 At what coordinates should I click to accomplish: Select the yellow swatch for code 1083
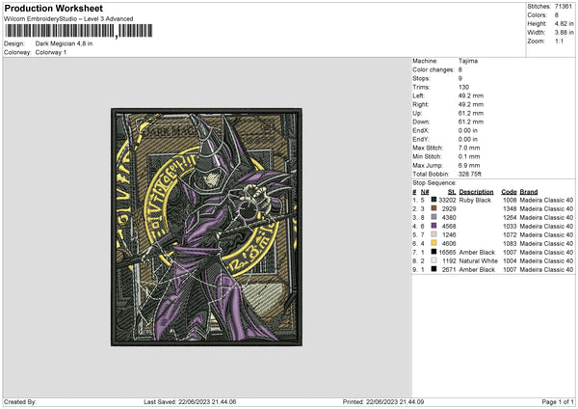coord(433,243)
